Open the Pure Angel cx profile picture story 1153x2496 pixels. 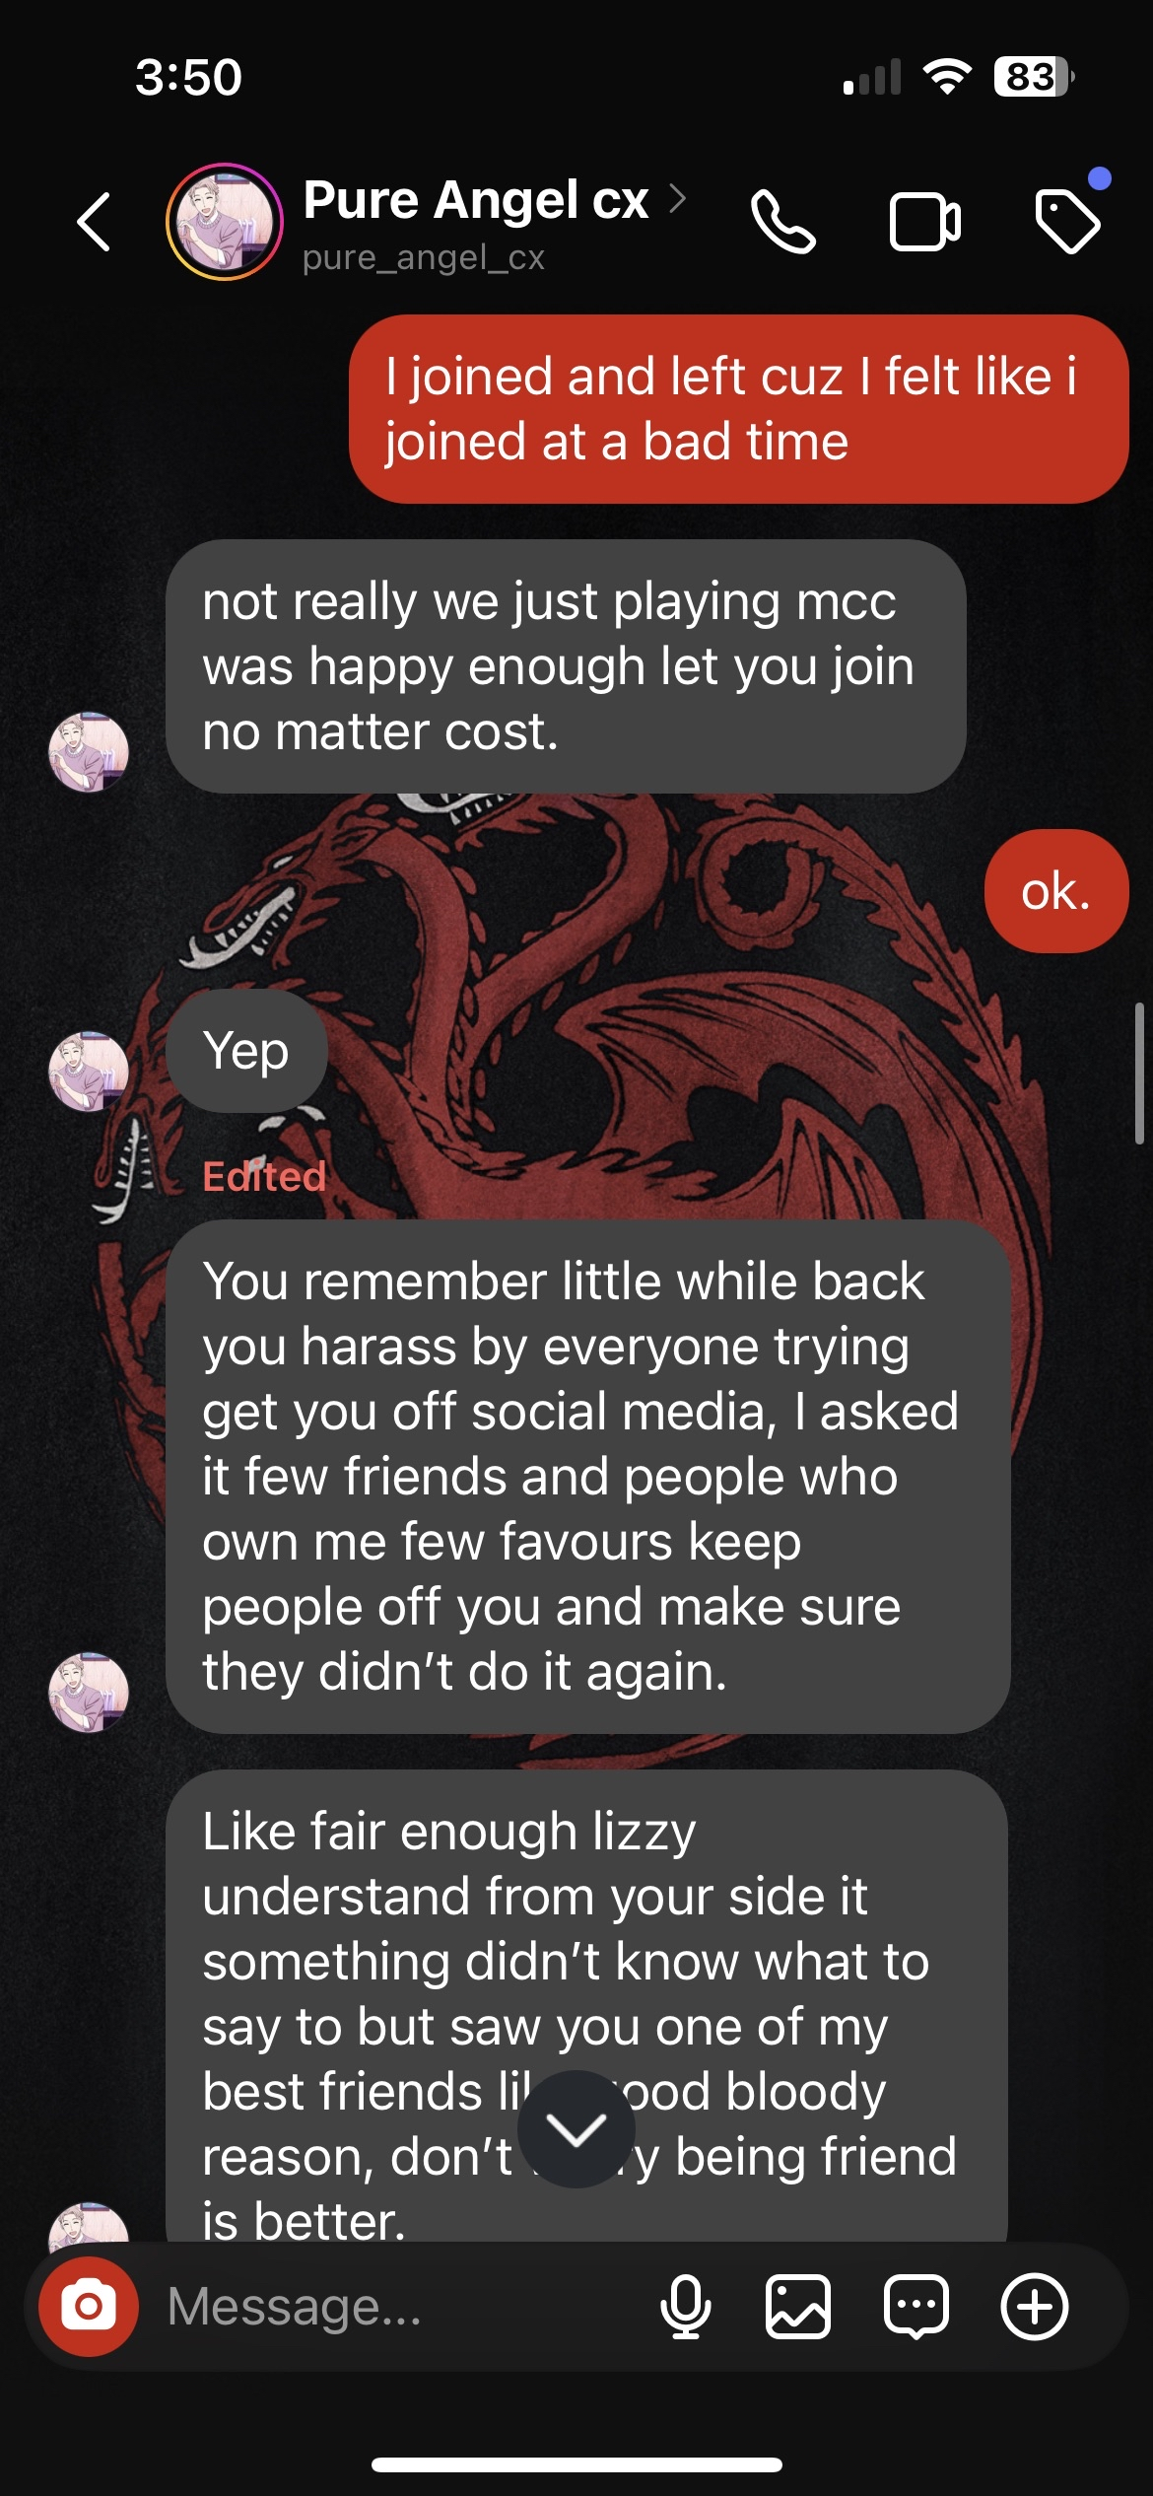[x=225, y=222]
